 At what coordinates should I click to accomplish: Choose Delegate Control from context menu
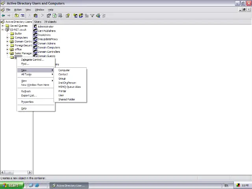(35, 59)
